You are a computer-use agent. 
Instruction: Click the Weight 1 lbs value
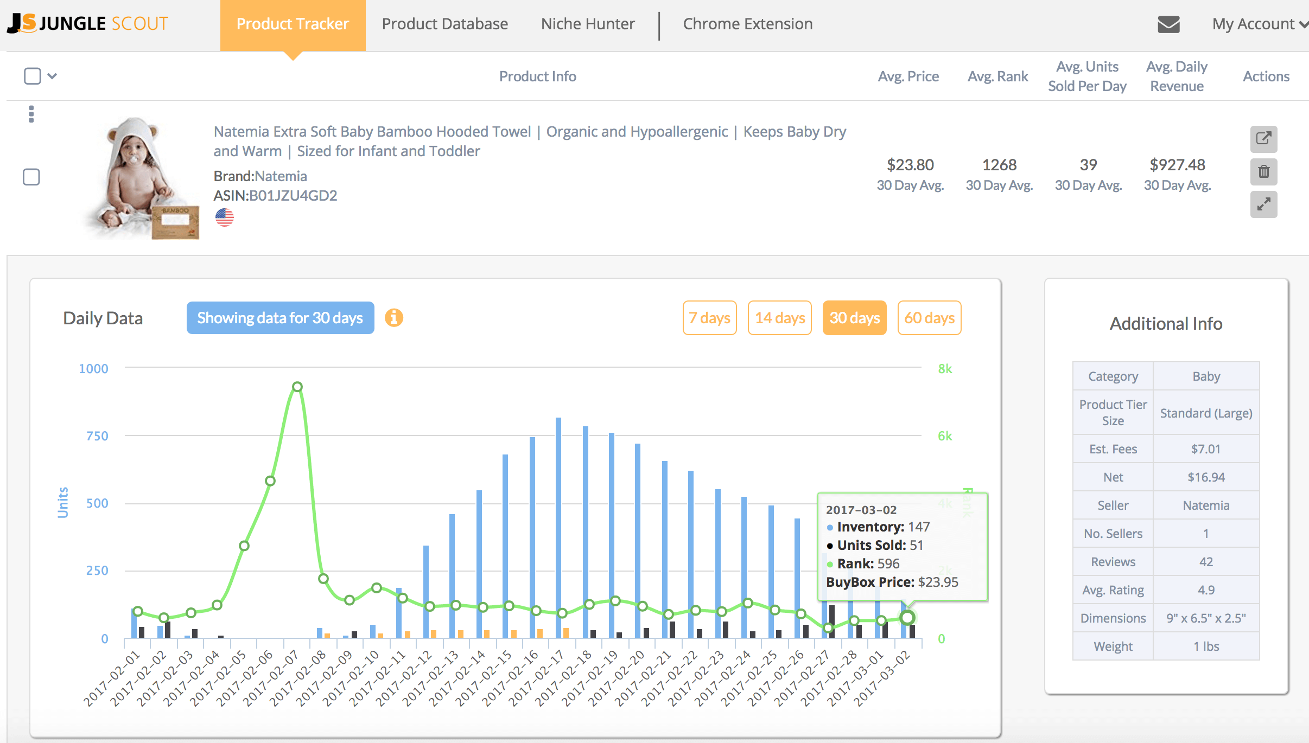pyautogui.click(x=1206, y=646)
